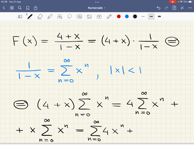Viewport: 194px width, 145px height.
Task: Select the Laser pointer tool
Action: point(109,17)
